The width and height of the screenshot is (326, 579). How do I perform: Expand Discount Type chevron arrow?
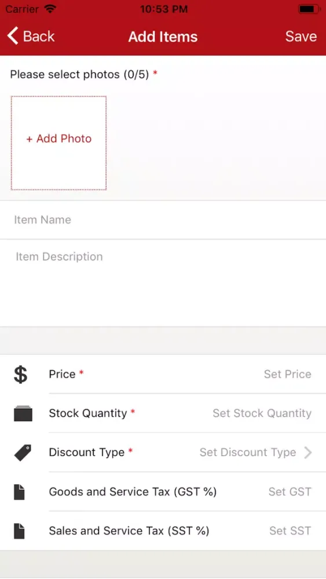click(308, 452)
